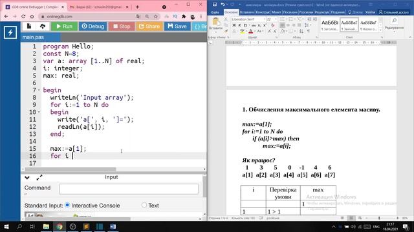The width and height of the screenshot is (414, 232).
Task: Toggle paragraph marks in Word
Action: [x=309, y=32]
